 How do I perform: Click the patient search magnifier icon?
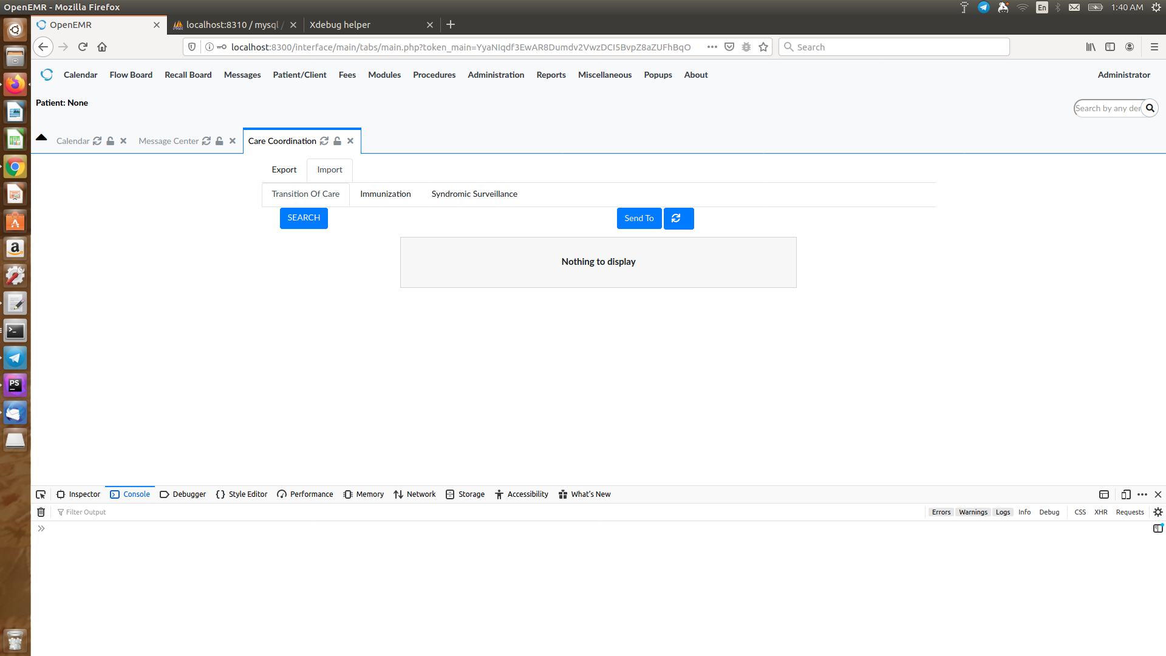pos(1151,108)
